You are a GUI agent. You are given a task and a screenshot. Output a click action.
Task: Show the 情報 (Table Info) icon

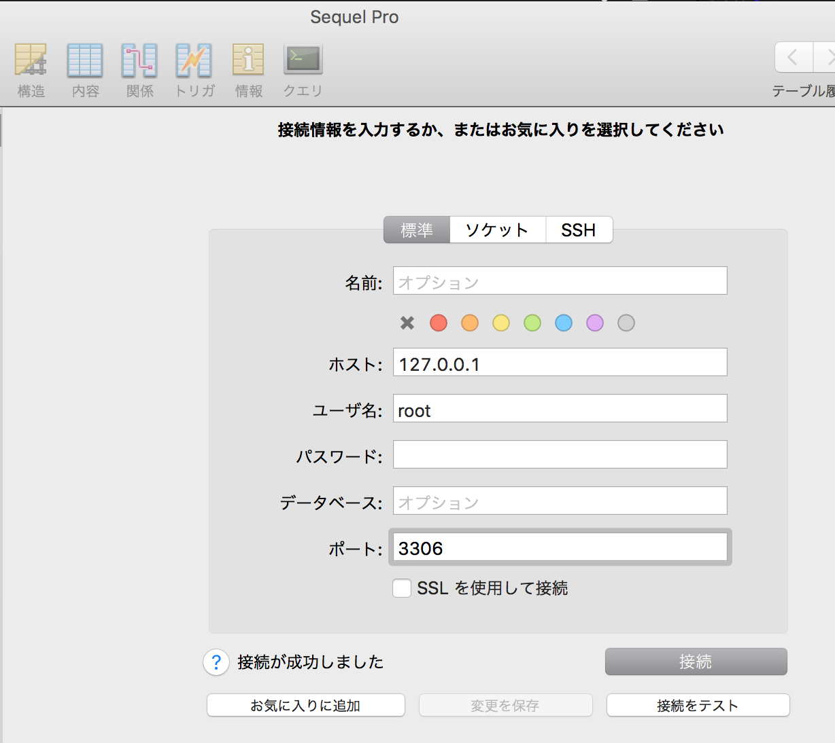pyautogui.click(x=248, y=60)
